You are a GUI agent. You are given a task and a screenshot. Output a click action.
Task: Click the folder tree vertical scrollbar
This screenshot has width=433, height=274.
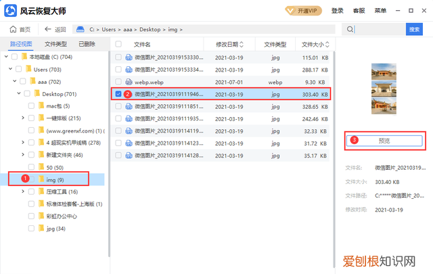point(109,154)
